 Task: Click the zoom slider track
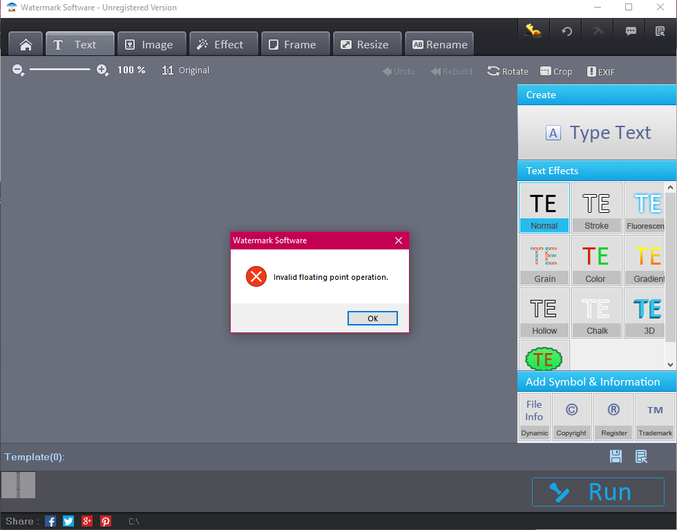pyautogui.click(x=59, y=69)
